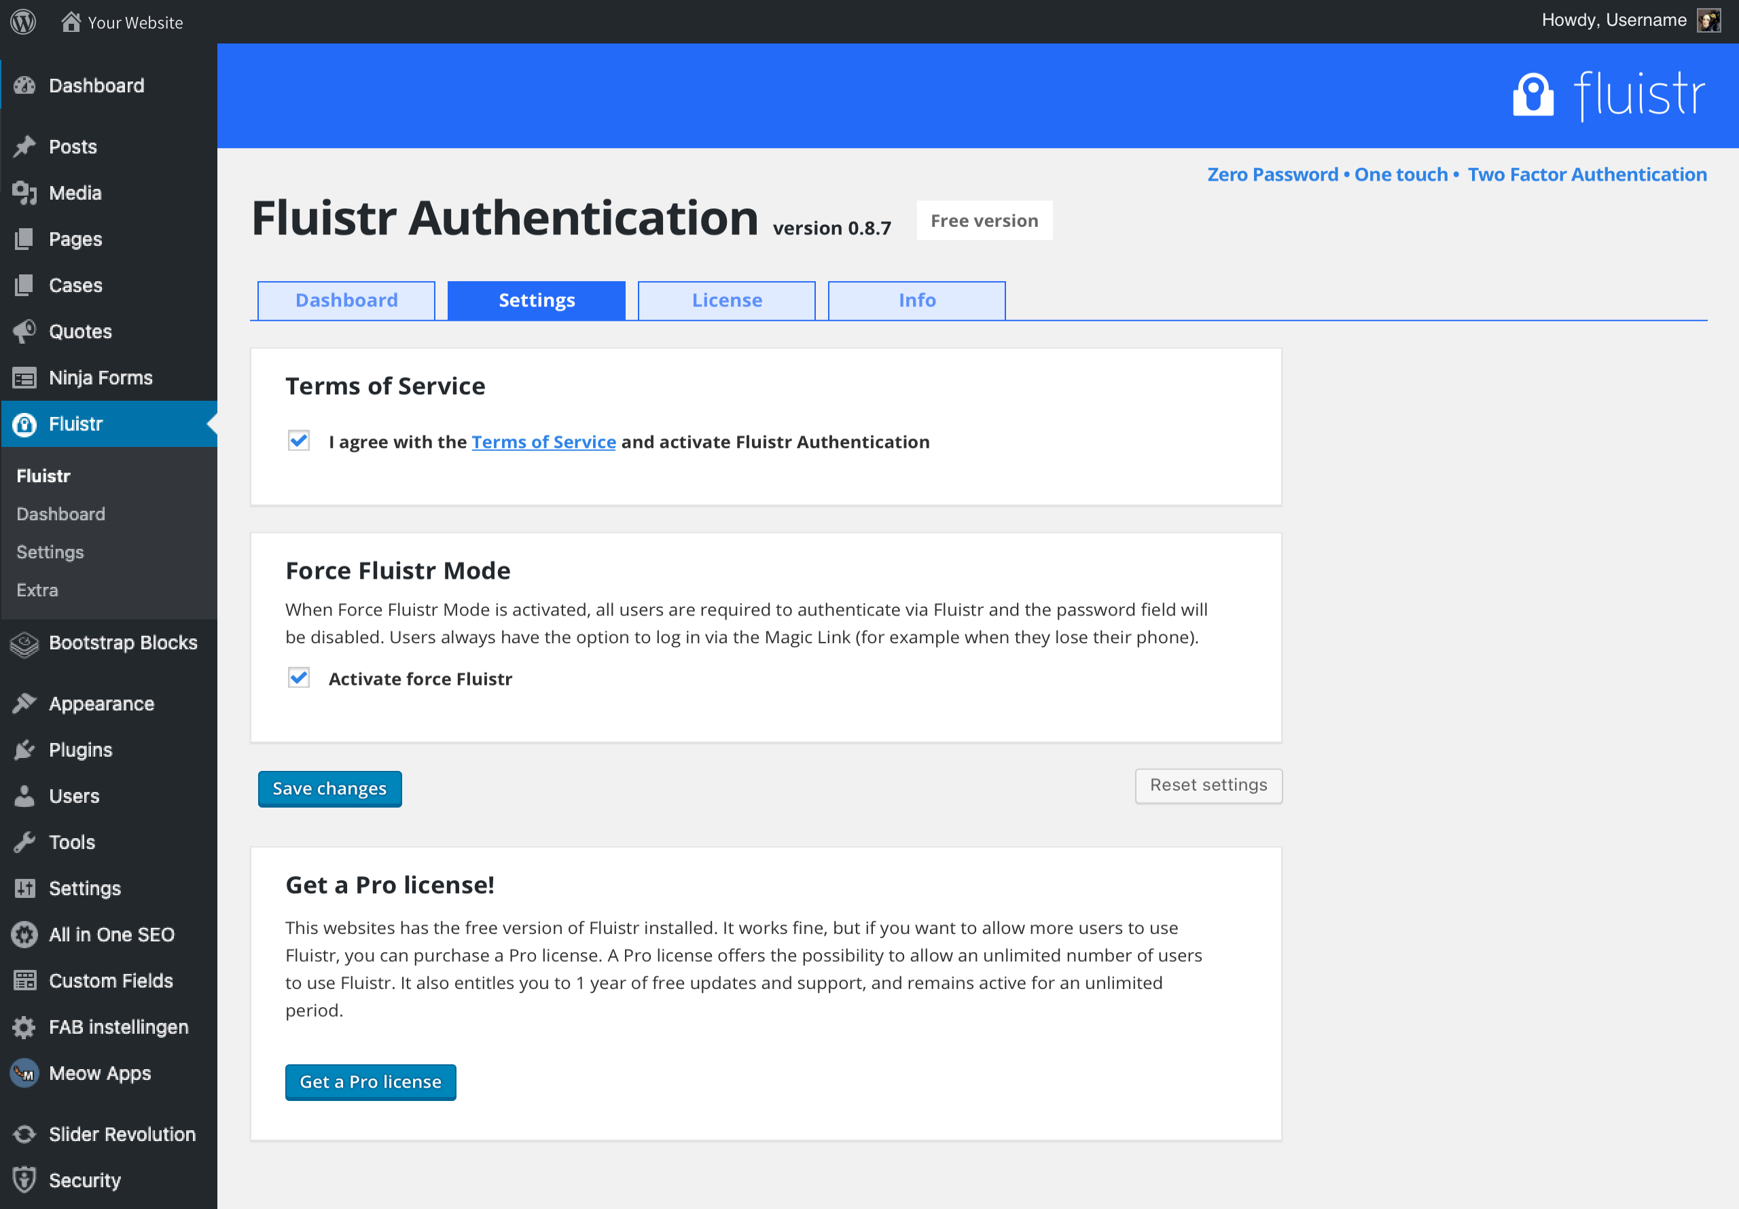This screenshot has width=1739, height=1209.
Task: Click the Free version badge
Action: pyautogui.click(x=984, y=221)
